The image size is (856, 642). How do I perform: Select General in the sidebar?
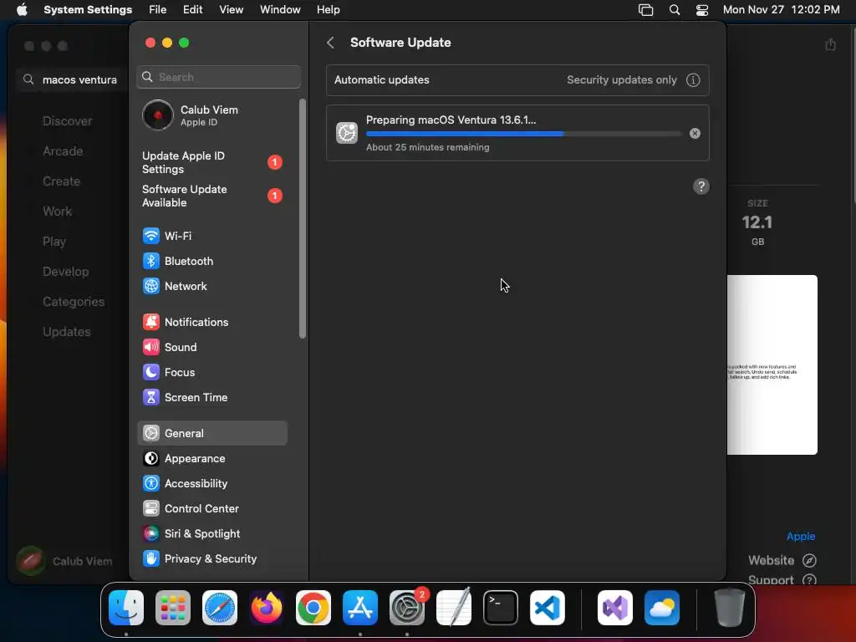click(x=211, y=434)
